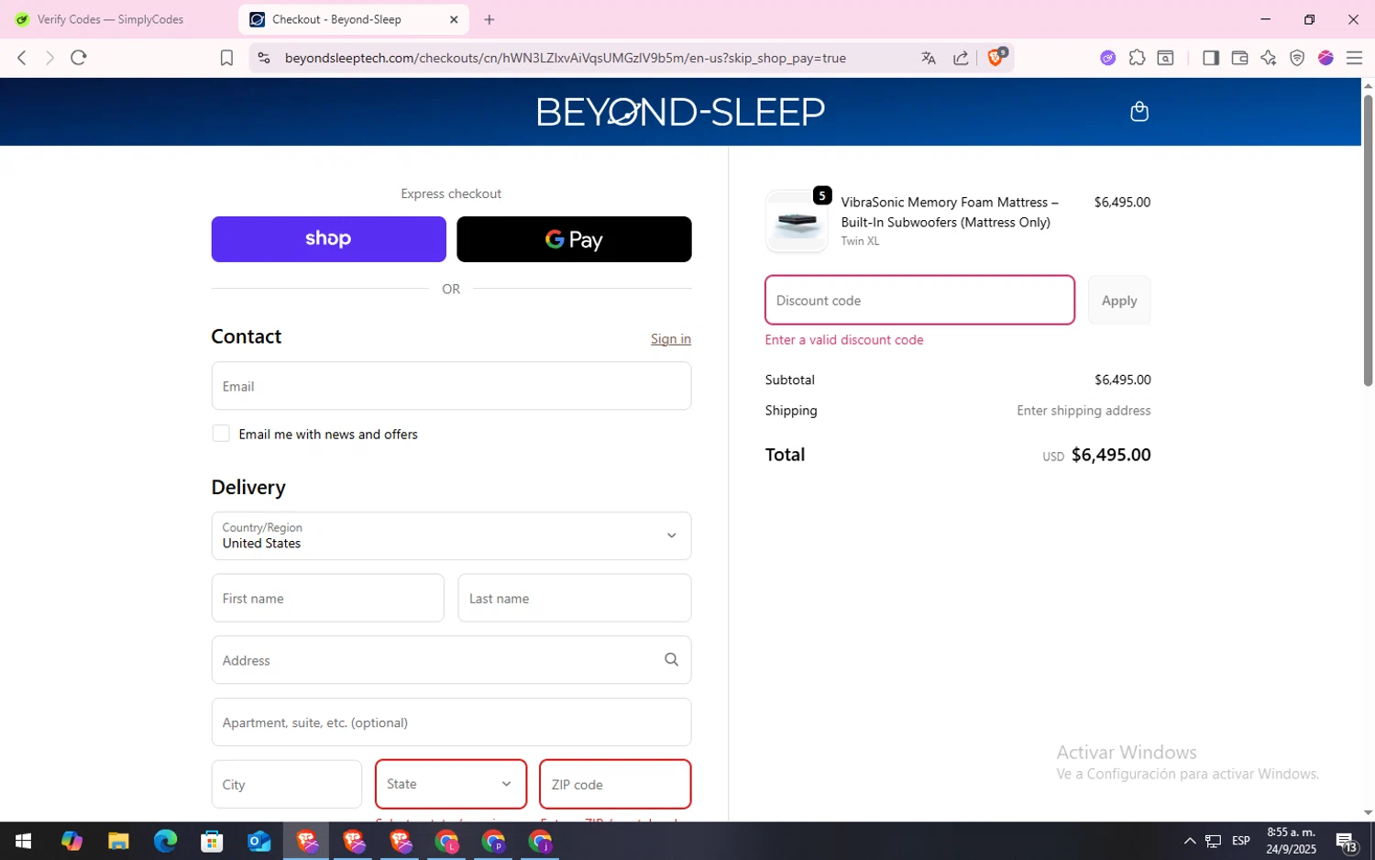Click the City input field

click(x=286, y=784)
